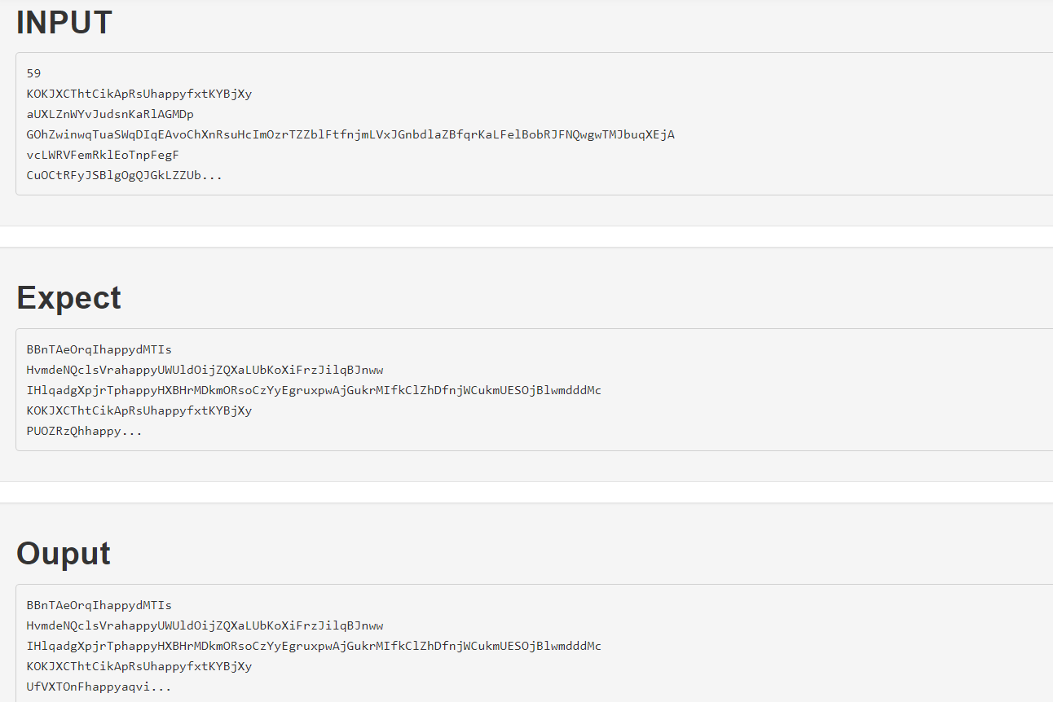
Task: Click the vcLWRVFemRklEoTnpFegF input line
Action: 103,155
